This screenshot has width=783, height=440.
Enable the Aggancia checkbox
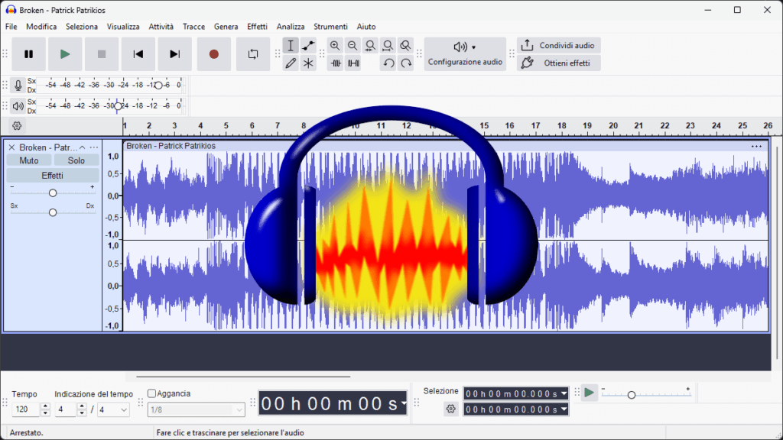pyautogui.click(x=152, y=393)
